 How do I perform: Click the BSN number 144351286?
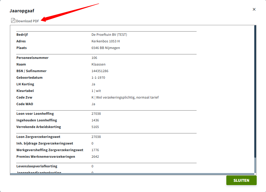pyautogui.click(x=100, y=71)
